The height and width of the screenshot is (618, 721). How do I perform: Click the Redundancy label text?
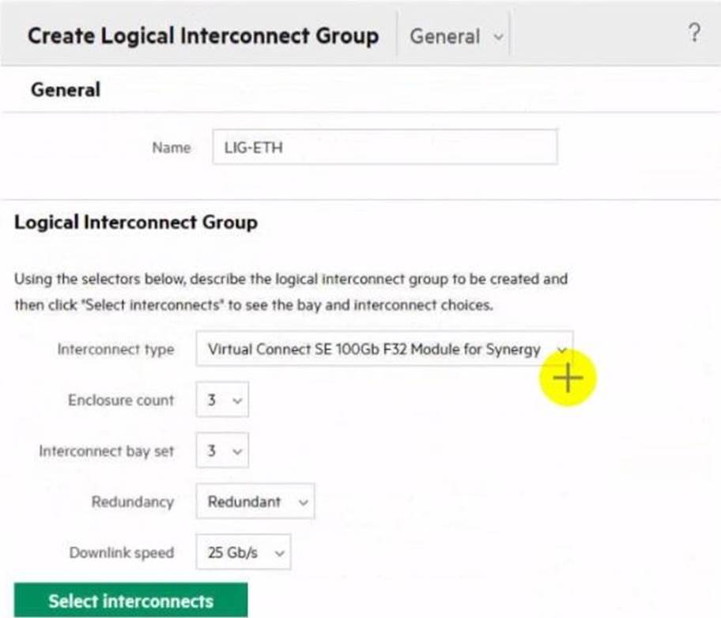[132, 502]
